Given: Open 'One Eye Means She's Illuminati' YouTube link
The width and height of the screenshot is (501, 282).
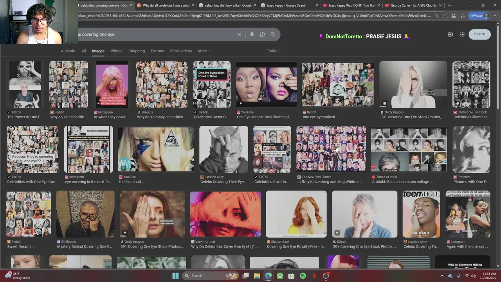Looking at the screenshot, I should tap(265, 117).
